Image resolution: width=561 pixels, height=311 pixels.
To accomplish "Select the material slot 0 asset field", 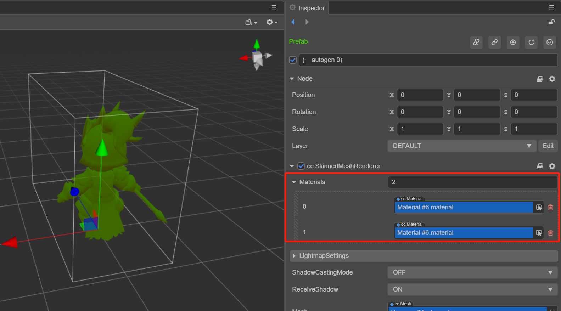I will (x=464, y=207).
